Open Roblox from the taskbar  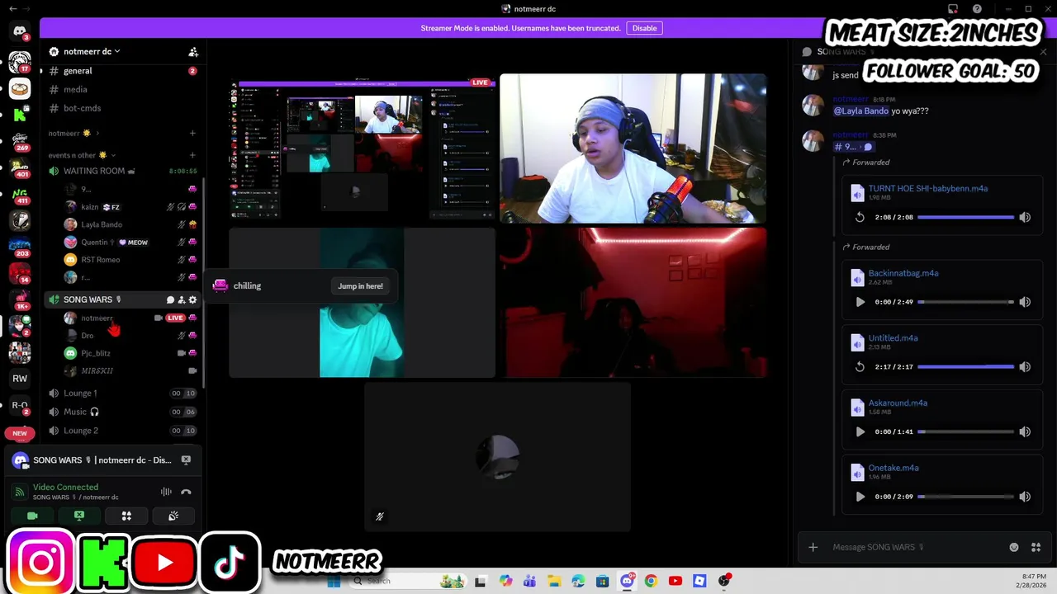tap(699, 581)
